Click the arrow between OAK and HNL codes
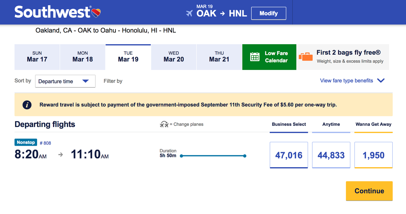Viewport: 406px width, 214px height. (x=222, y=13)
